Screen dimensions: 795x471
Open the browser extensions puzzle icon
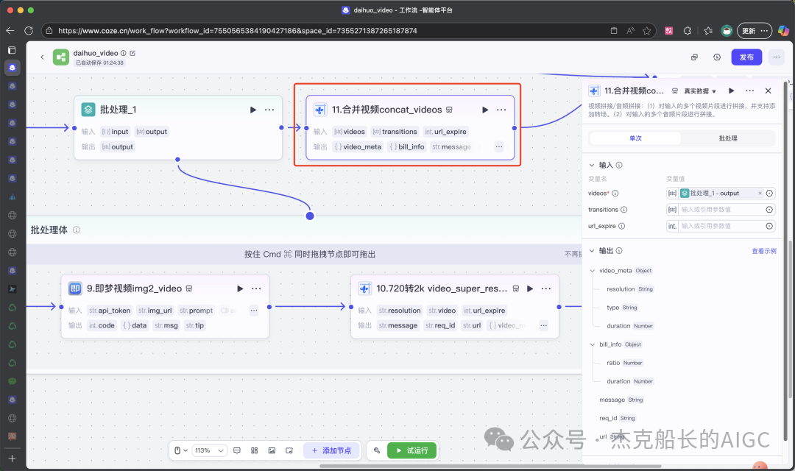687,31
